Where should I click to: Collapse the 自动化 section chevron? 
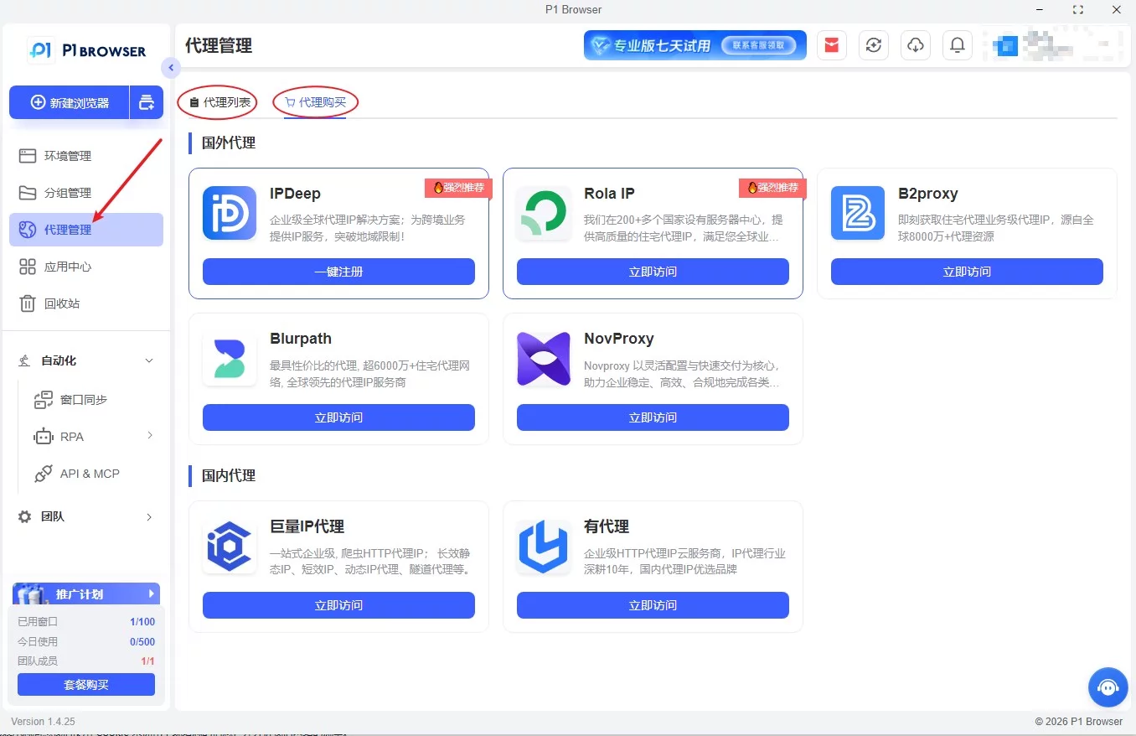coord(149,360)
